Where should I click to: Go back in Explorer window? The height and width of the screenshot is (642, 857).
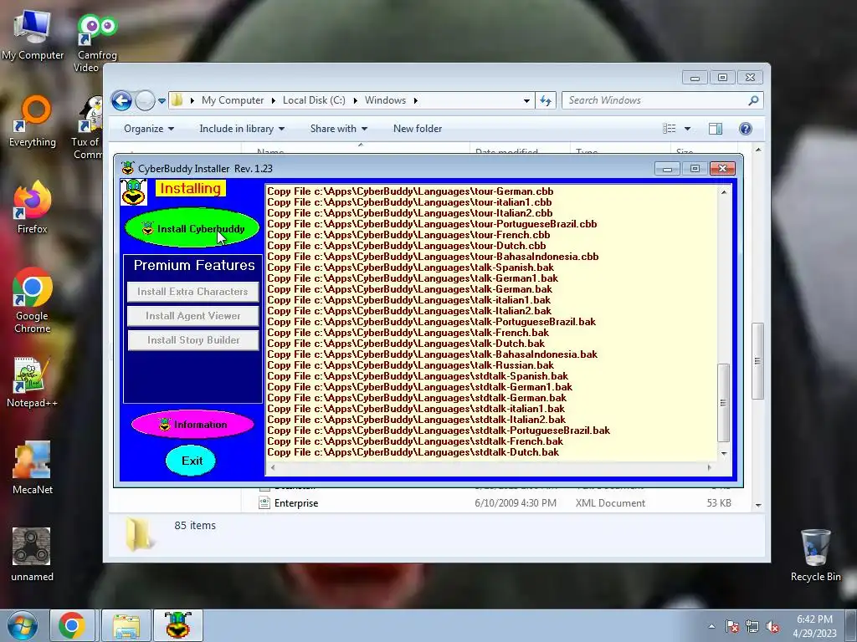tap(121, 100)
